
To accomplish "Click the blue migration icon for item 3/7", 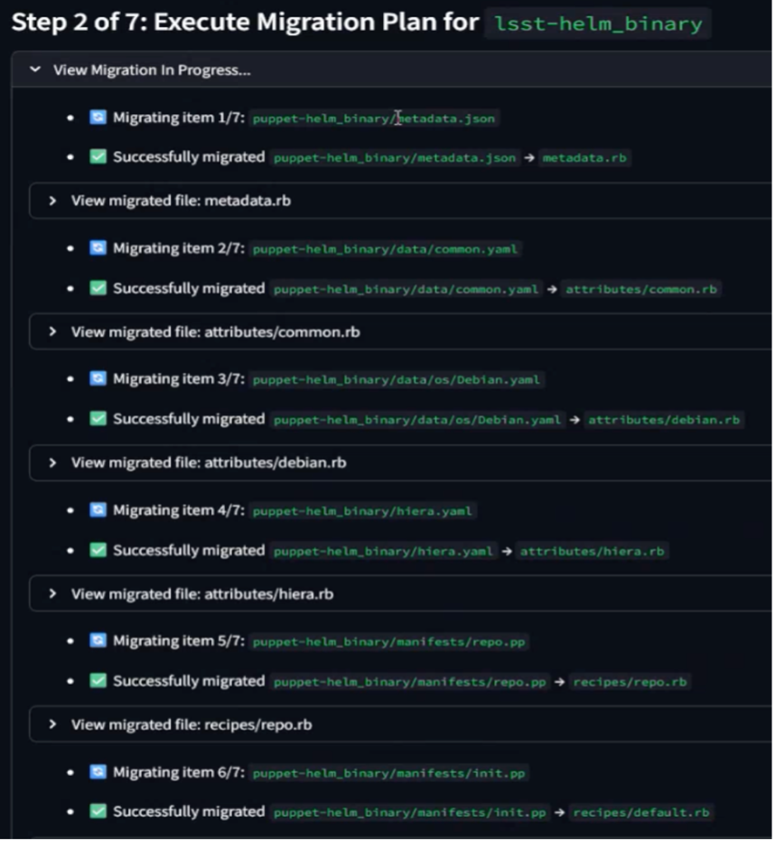I will 98,378.
